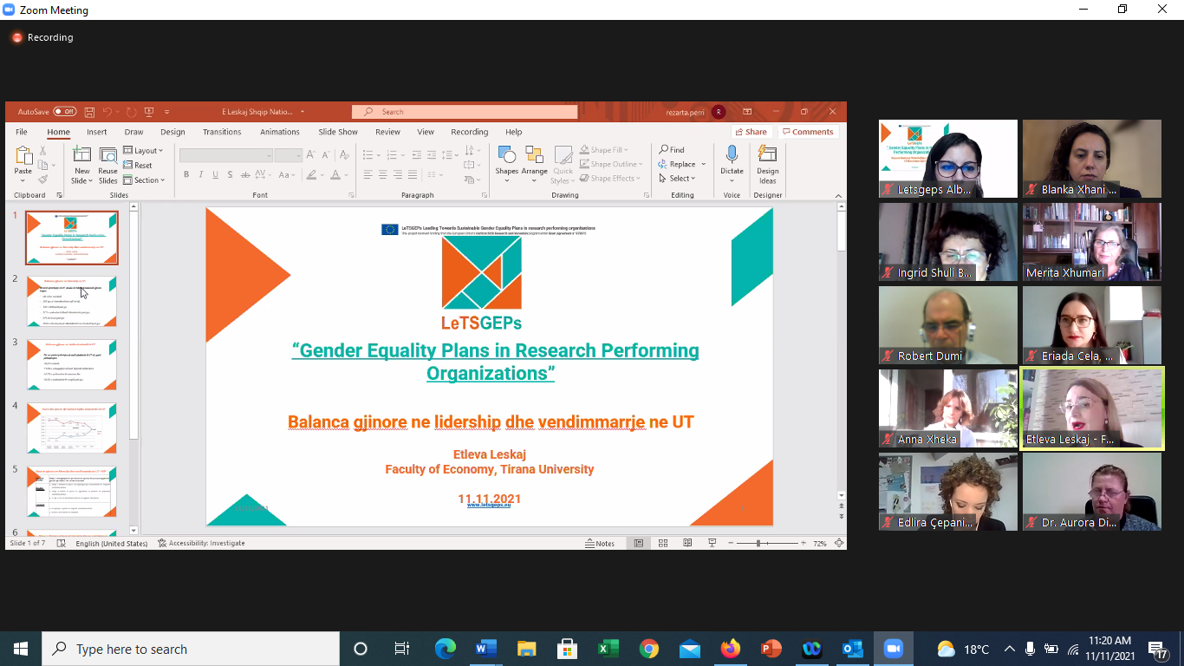The image size is (1184, 666).
Task: Click the spell check icon in status bar
Action: tap(62, 543)
